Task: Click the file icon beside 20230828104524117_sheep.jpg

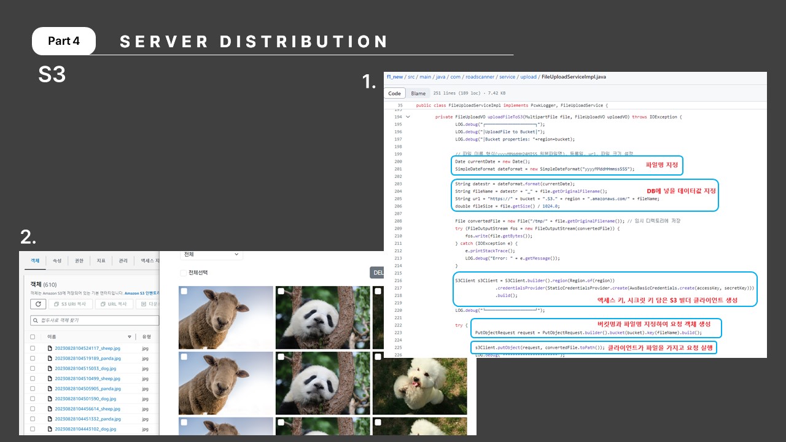Action: coord(50,349)
